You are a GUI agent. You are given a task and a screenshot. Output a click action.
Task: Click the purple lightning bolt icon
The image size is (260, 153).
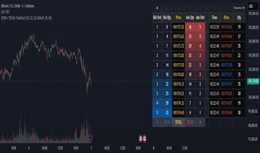(x=91, y=137)
